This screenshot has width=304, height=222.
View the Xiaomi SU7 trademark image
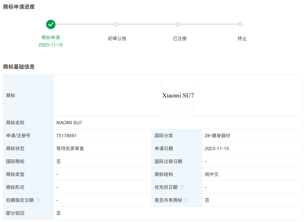tap(178, 95)
